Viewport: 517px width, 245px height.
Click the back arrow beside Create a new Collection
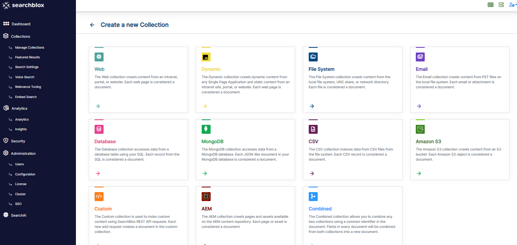(92, 25)
